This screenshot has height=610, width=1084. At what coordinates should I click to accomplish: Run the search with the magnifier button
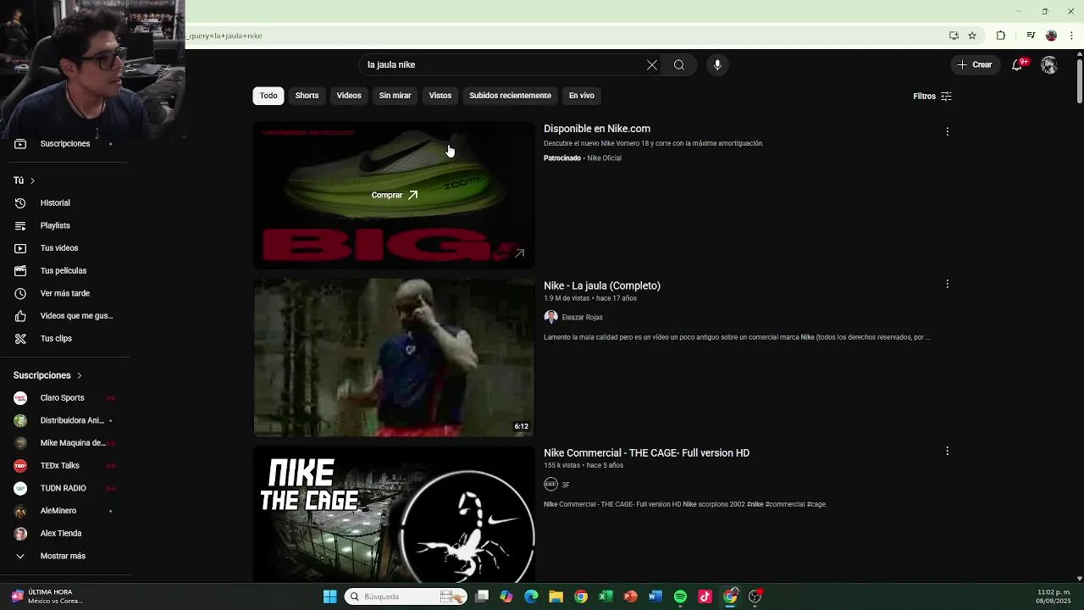[x=679, y=65]
